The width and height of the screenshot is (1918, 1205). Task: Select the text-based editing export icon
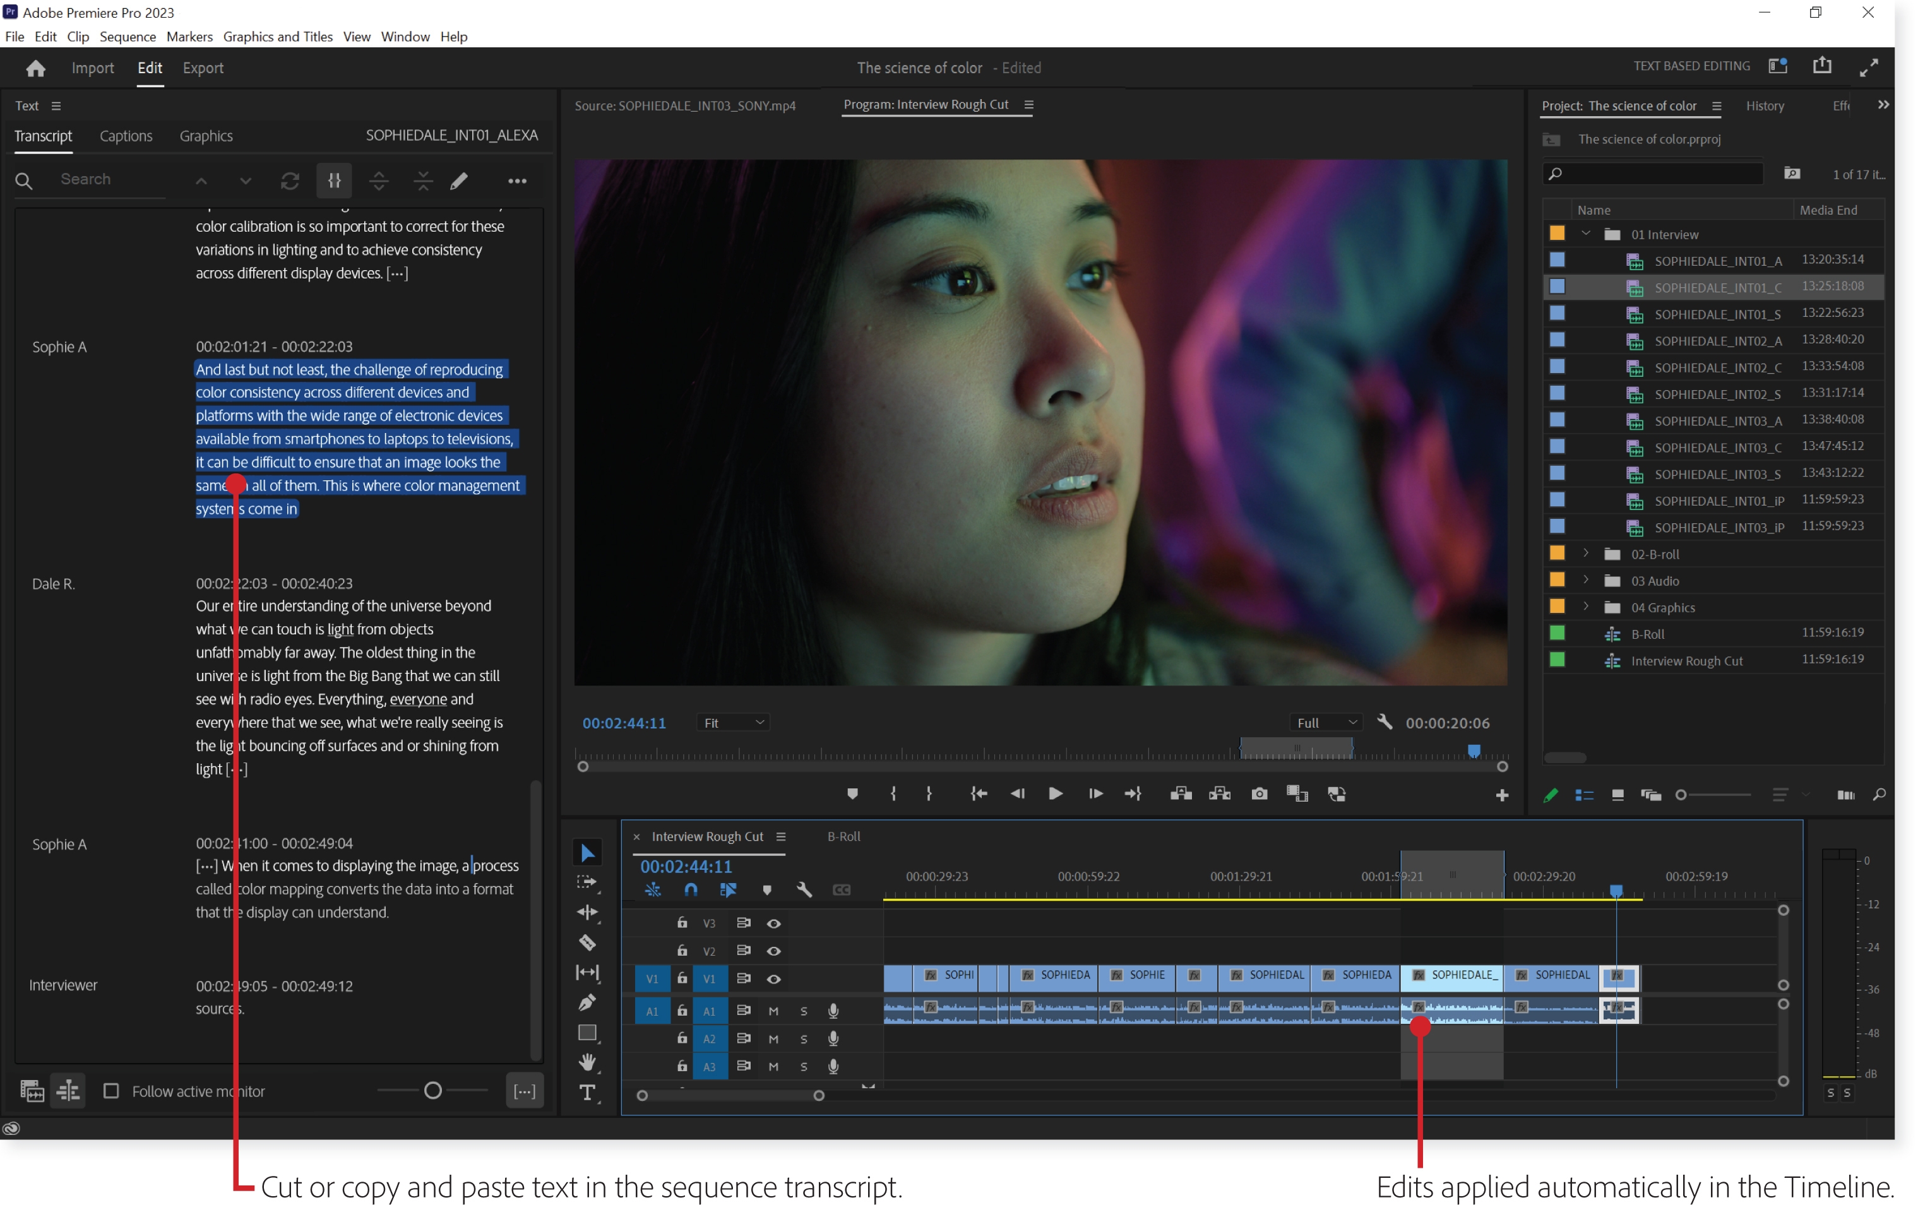click(x=1825, y=67)
